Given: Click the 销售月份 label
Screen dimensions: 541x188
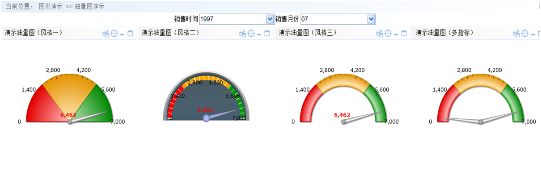Looking at the screenshot, I should click(287, 19).
